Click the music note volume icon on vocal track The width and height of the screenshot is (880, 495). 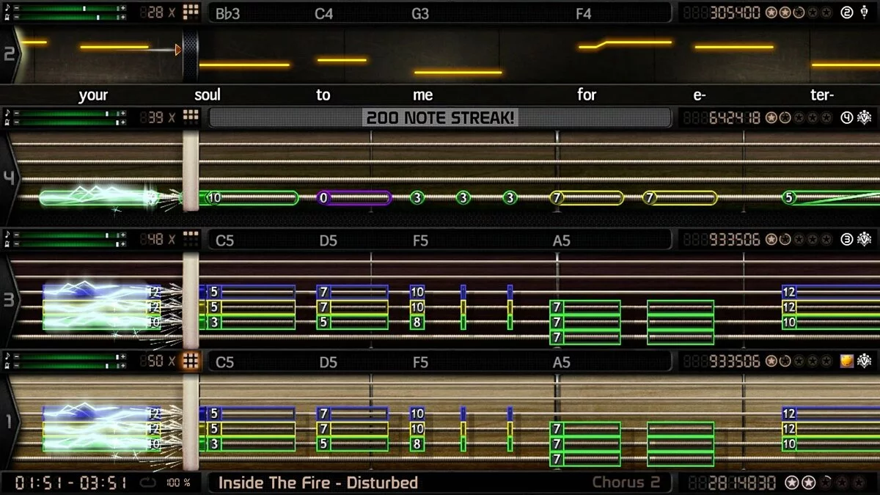pyautogui.click(x=7, y=8)
